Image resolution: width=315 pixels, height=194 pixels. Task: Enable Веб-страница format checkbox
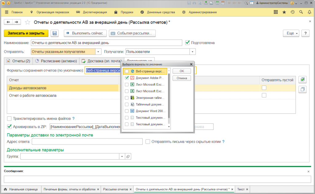(127, 71)
